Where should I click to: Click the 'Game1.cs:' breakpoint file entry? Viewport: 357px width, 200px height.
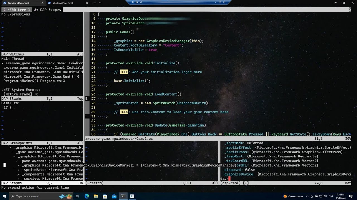(x=11, y=103)
